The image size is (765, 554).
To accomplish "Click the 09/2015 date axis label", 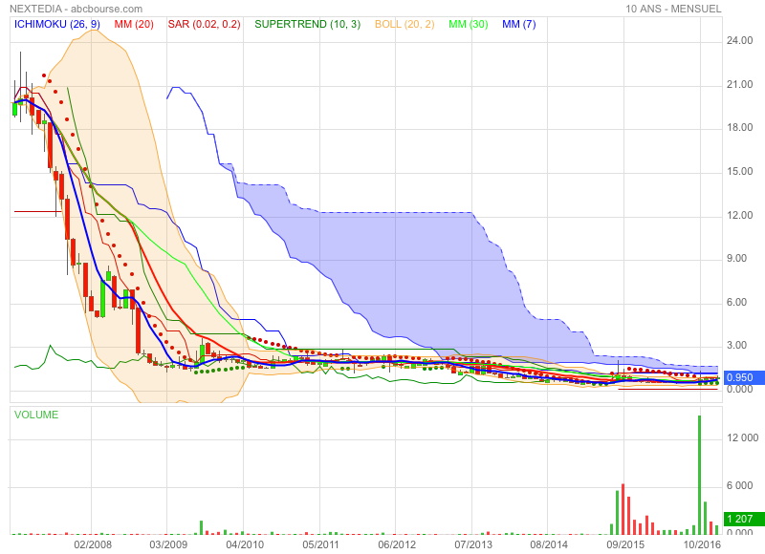I will pyautogui.click(x=625, y=544).
